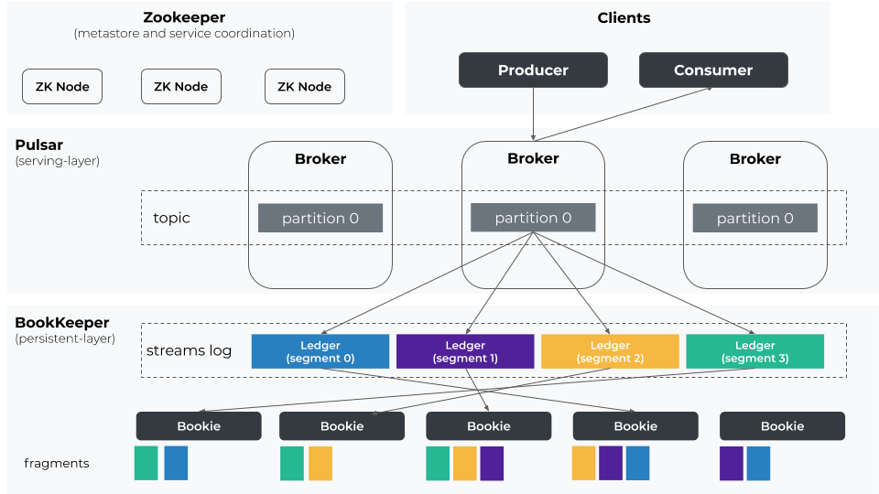879x494 pixels.
Task: Click the leftmost Broker's partition 0 box
Action: pyautogui.click(x=320, y=218)
